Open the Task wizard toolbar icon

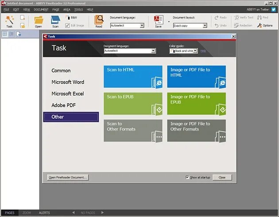[x=9, y=22]
